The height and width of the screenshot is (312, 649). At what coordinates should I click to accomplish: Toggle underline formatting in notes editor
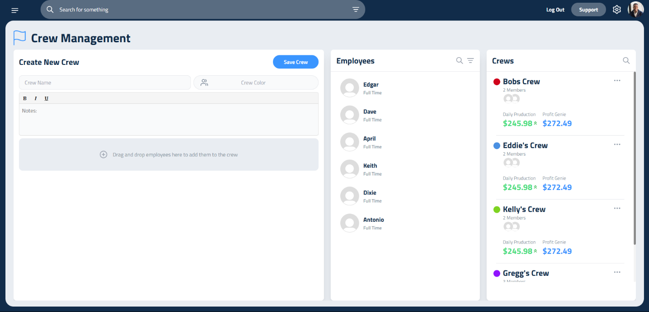46,98
